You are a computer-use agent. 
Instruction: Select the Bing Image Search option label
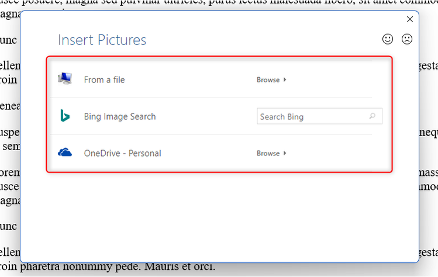[x=120, y=116]
